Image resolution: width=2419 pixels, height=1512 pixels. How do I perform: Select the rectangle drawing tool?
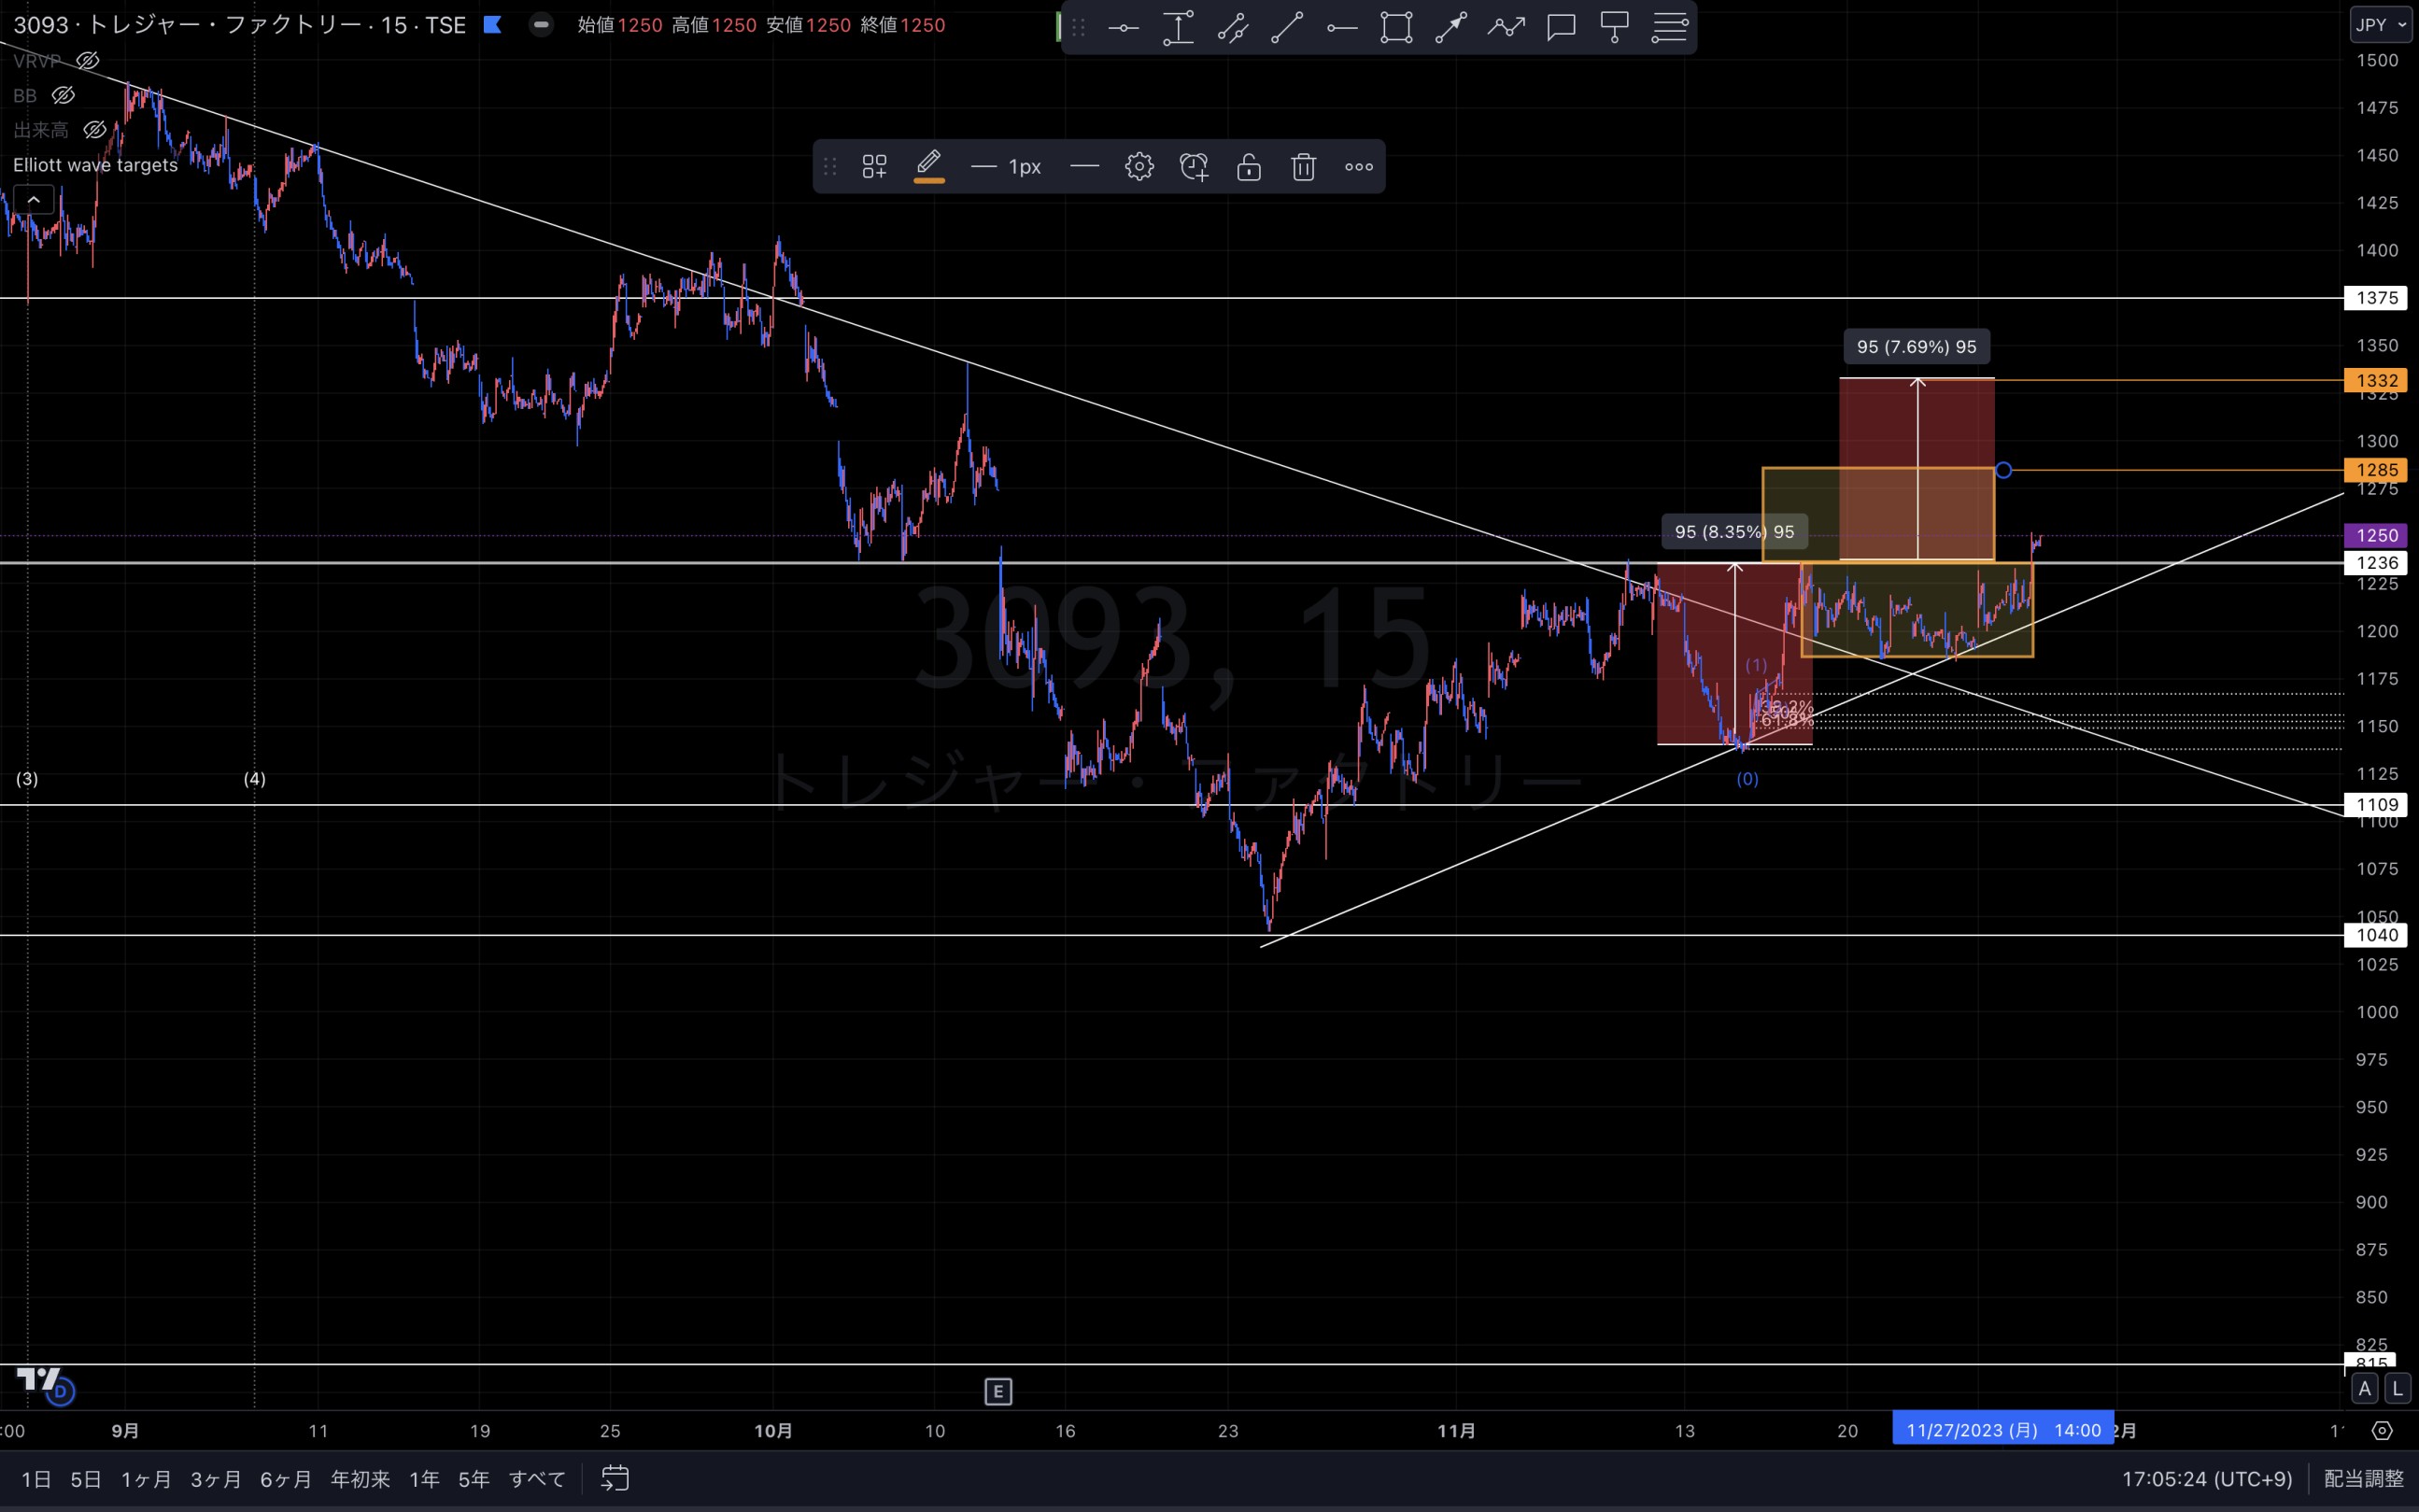click(x=1396, y=28)
